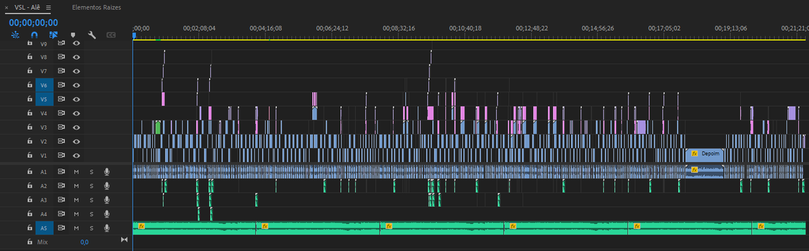Toggle track targeting for V5
The width and height of the screenshot is (809, 251).
point(44,99)
